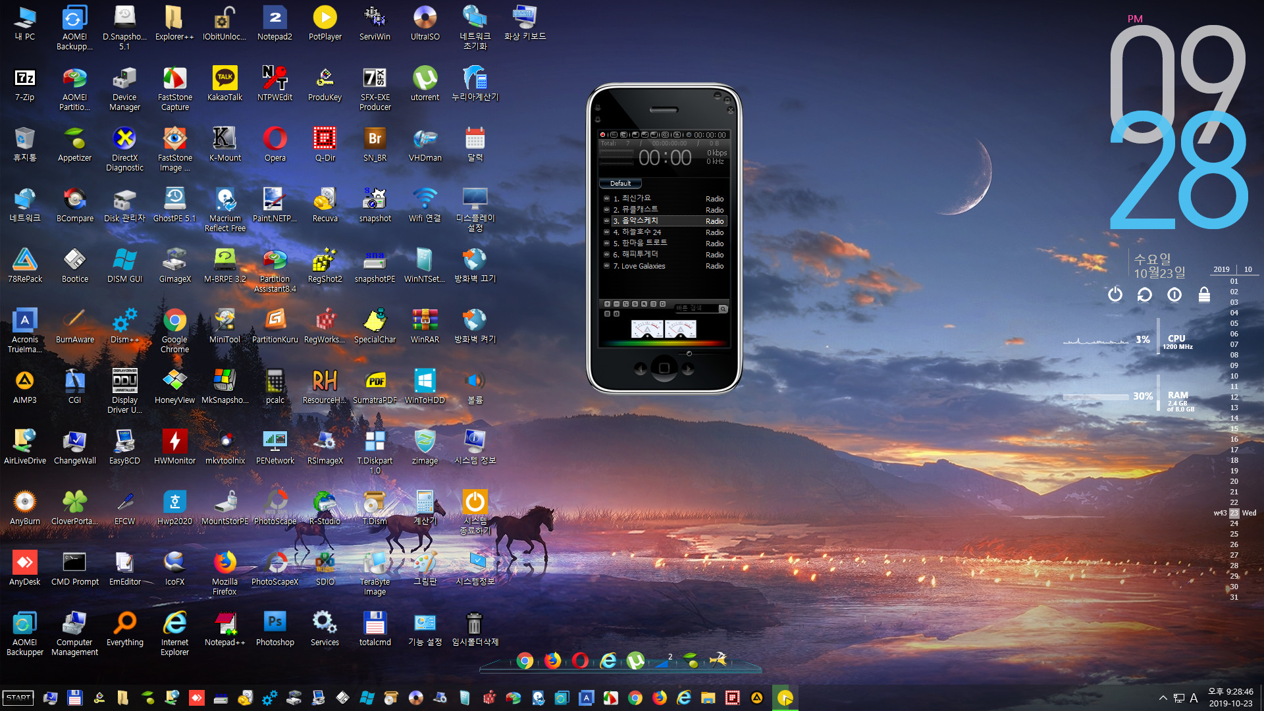Click the File Explorer icon in taskbar
Screen dimensions: 1264x711
(x=708, y=698)
